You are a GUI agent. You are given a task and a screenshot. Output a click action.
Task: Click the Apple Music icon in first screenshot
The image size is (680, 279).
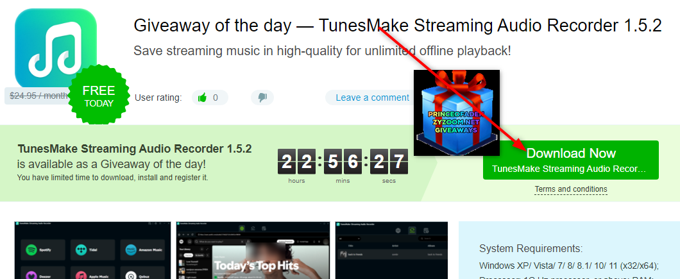(x=81, y=276)
